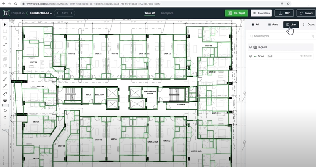Click the Residential.pd file name

click(x=41, y=13)
